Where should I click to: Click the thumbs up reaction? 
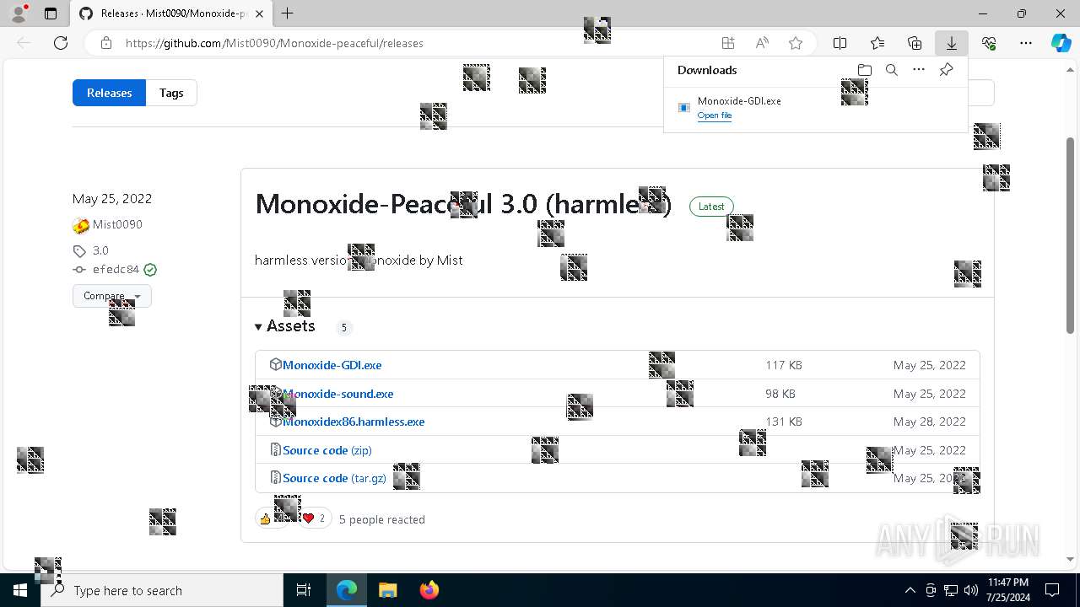point(270,518)
